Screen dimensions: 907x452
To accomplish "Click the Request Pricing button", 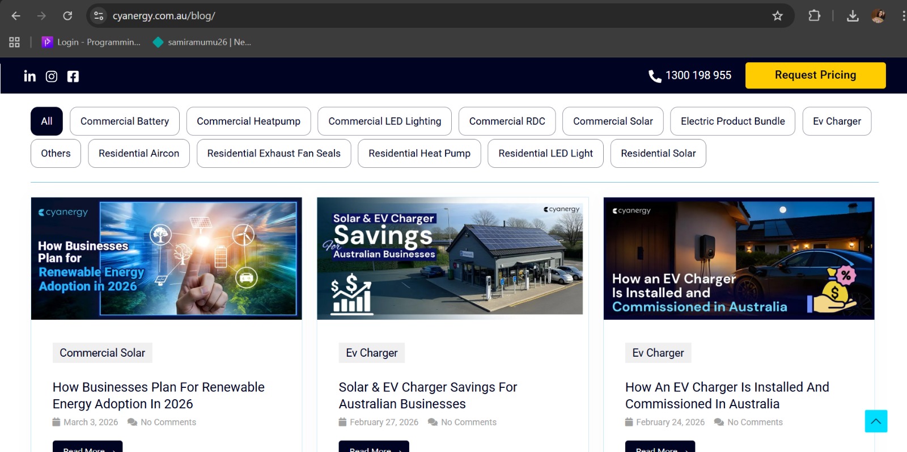I will pos(815,75).
